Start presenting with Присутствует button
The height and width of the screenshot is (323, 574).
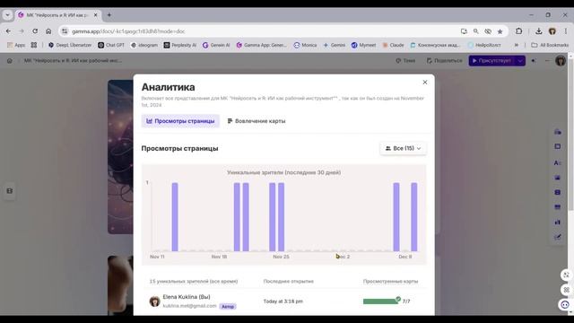[491, 60]
